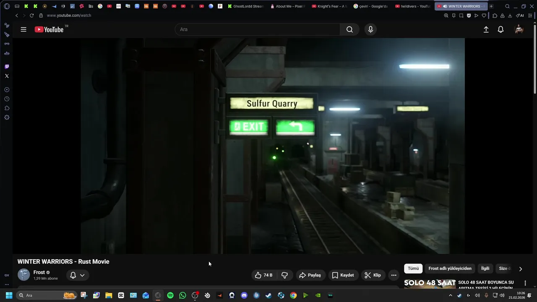The image size is (537, 302).
Task: Open more actions under the video
Action: point(394,275)
